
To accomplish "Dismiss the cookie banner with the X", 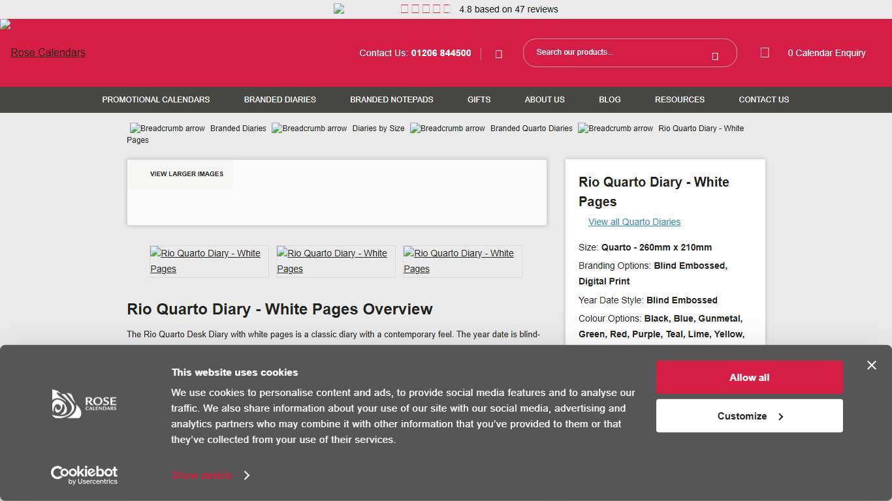I will (x=872, y=365).
